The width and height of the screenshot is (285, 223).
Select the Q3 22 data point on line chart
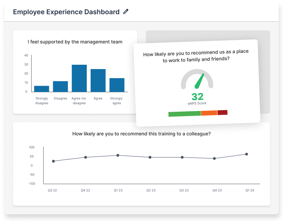tap(53, 161)
